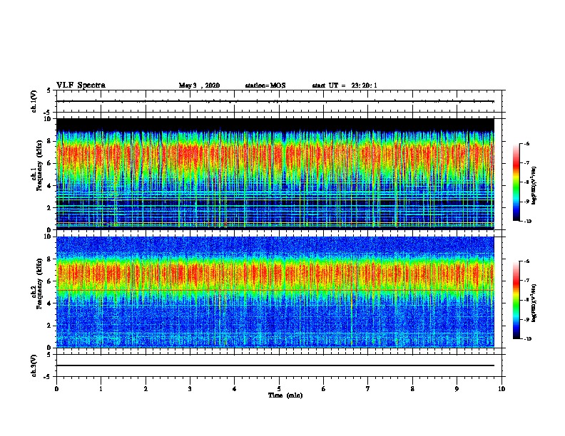Click the date 'May 3, 2020'
Image resolution: width=565 pixels, height=436 pixels.
point(199,85)
